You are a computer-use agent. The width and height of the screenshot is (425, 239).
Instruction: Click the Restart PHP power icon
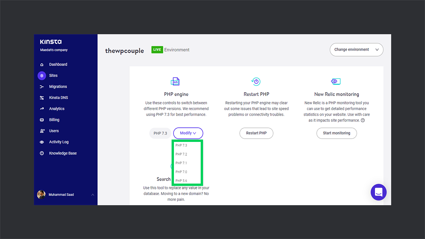click(x=256, y=81)
